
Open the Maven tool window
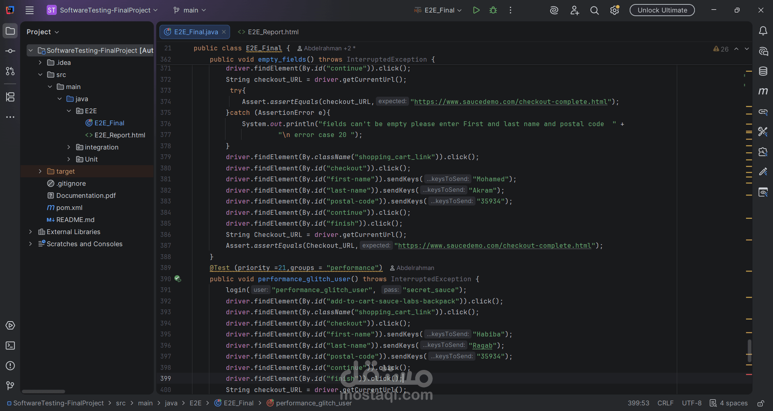point(763,91)
